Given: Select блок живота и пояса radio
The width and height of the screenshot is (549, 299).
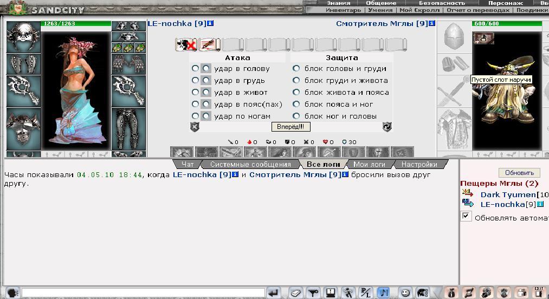Looking at the screenshot, I should coord(296,92).
